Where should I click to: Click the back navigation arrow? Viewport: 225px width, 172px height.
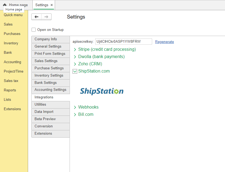point(36,17)
